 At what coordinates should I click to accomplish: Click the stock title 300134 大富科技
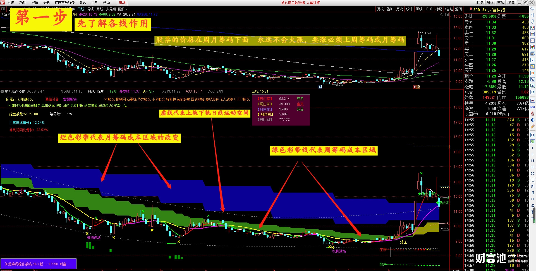tap(489, 10)
